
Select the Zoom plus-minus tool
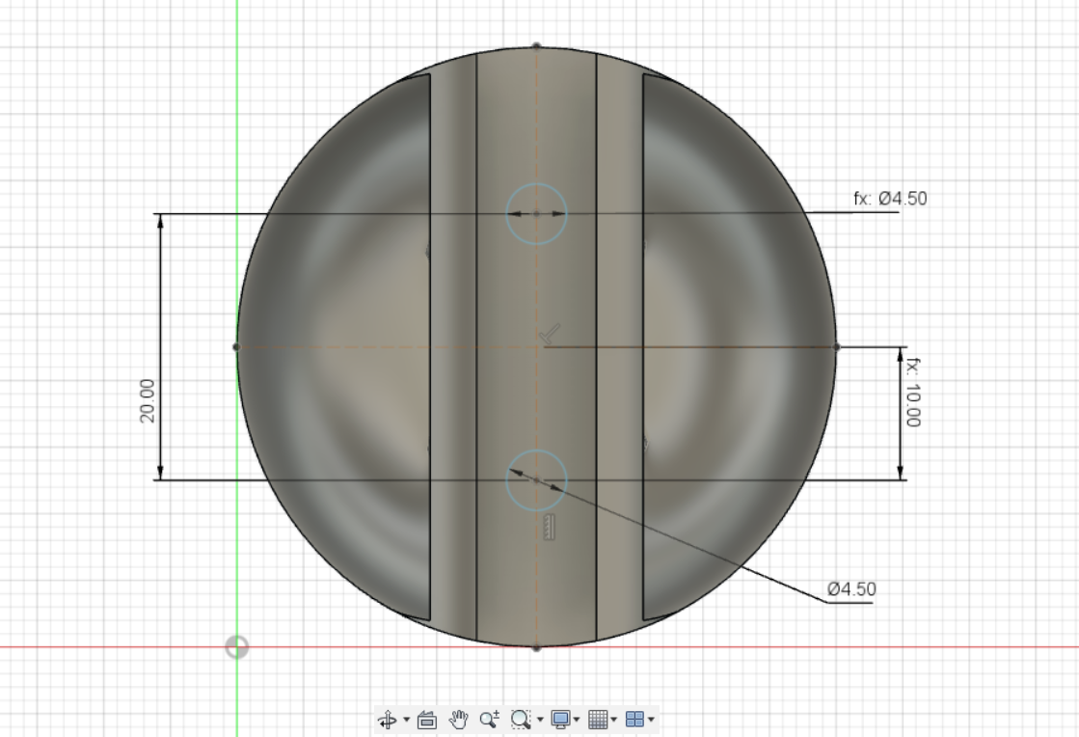(489, 720)
